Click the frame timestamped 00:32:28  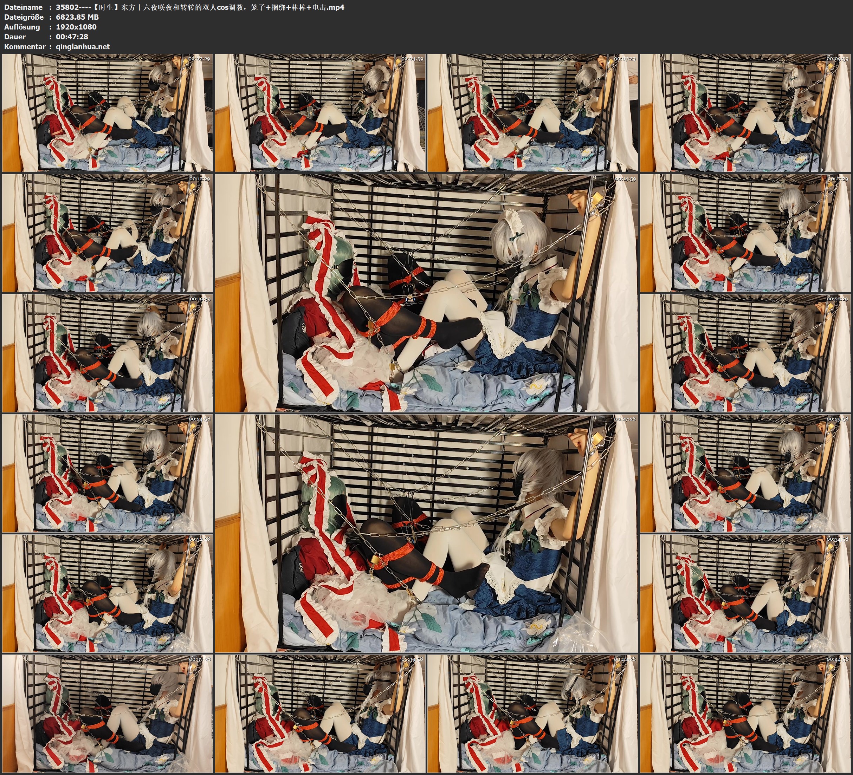(108, 593)
